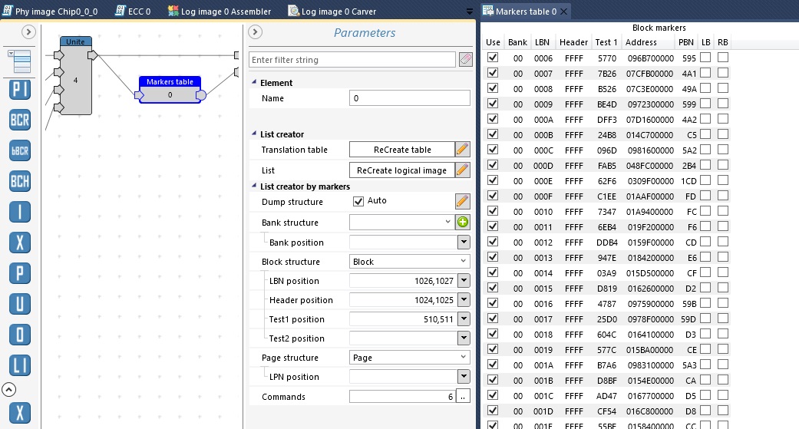Screen dimensions: 799x429
Task: Open the Test1 position dropdown arrow
Action: (x=463, y=319)
